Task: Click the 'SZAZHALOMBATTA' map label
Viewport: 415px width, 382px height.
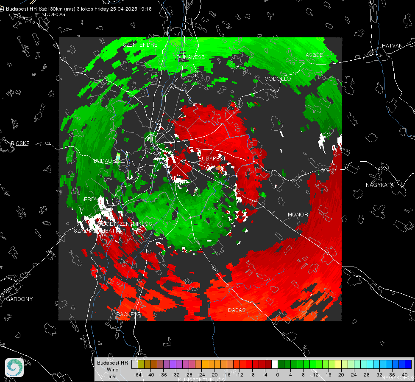Action: 97,230
